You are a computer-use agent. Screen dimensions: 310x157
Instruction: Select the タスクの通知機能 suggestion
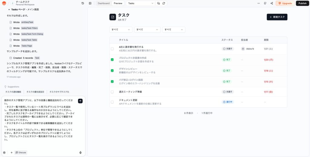coord(13,92)
